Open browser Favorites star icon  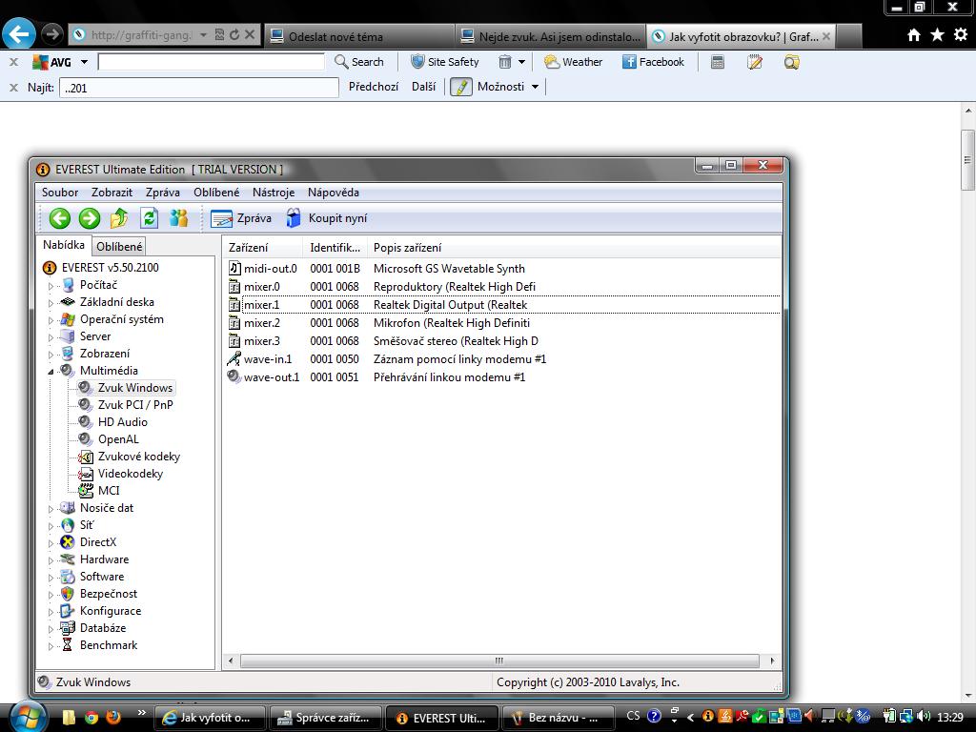(938, 35)
